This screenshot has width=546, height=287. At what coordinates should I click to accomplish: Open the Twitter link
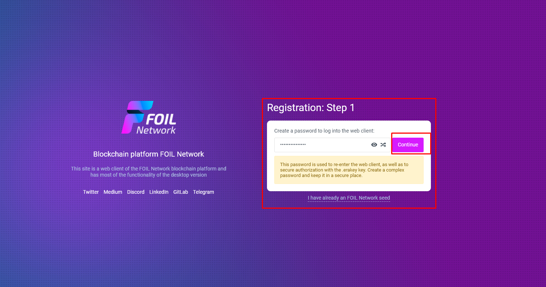pos(91,192)
